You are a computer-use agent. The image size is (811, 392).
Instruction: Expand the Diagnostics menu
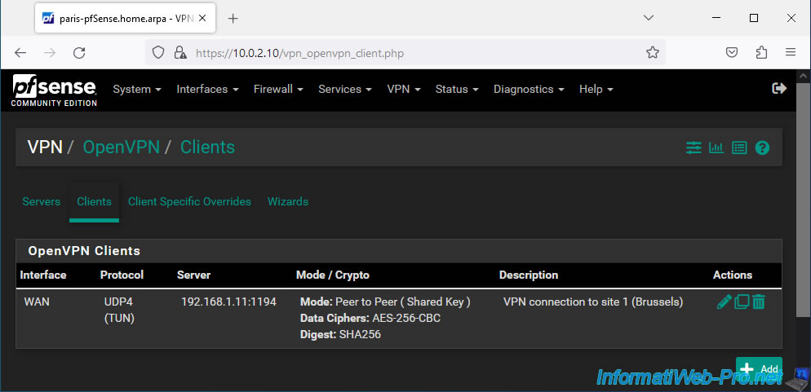(x=529, y=90)
